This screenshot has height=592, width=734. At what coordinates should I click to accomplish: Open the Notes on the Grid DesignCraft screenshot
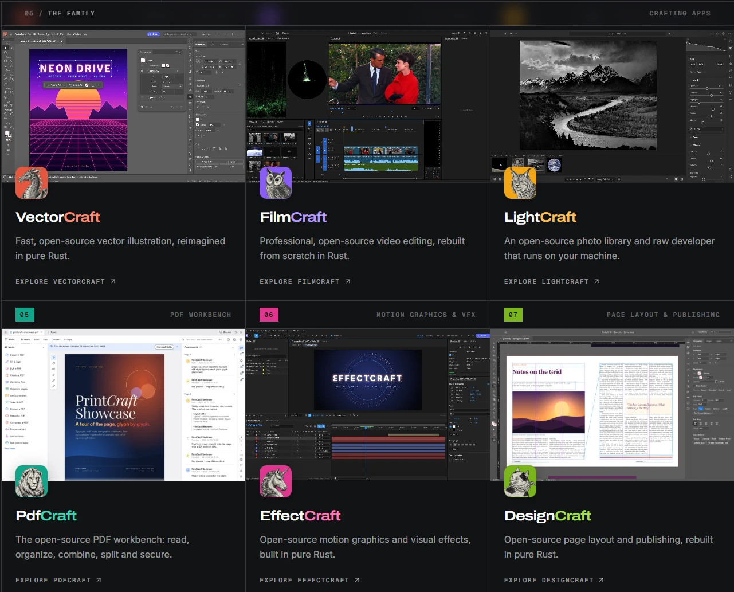612,405
